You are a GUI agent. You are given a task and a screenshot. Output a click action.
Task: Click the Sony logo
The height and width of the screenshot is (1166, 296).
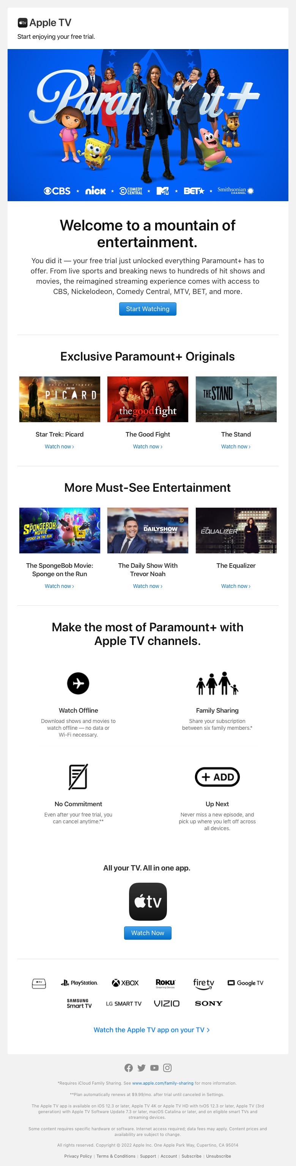(209, 1003)
